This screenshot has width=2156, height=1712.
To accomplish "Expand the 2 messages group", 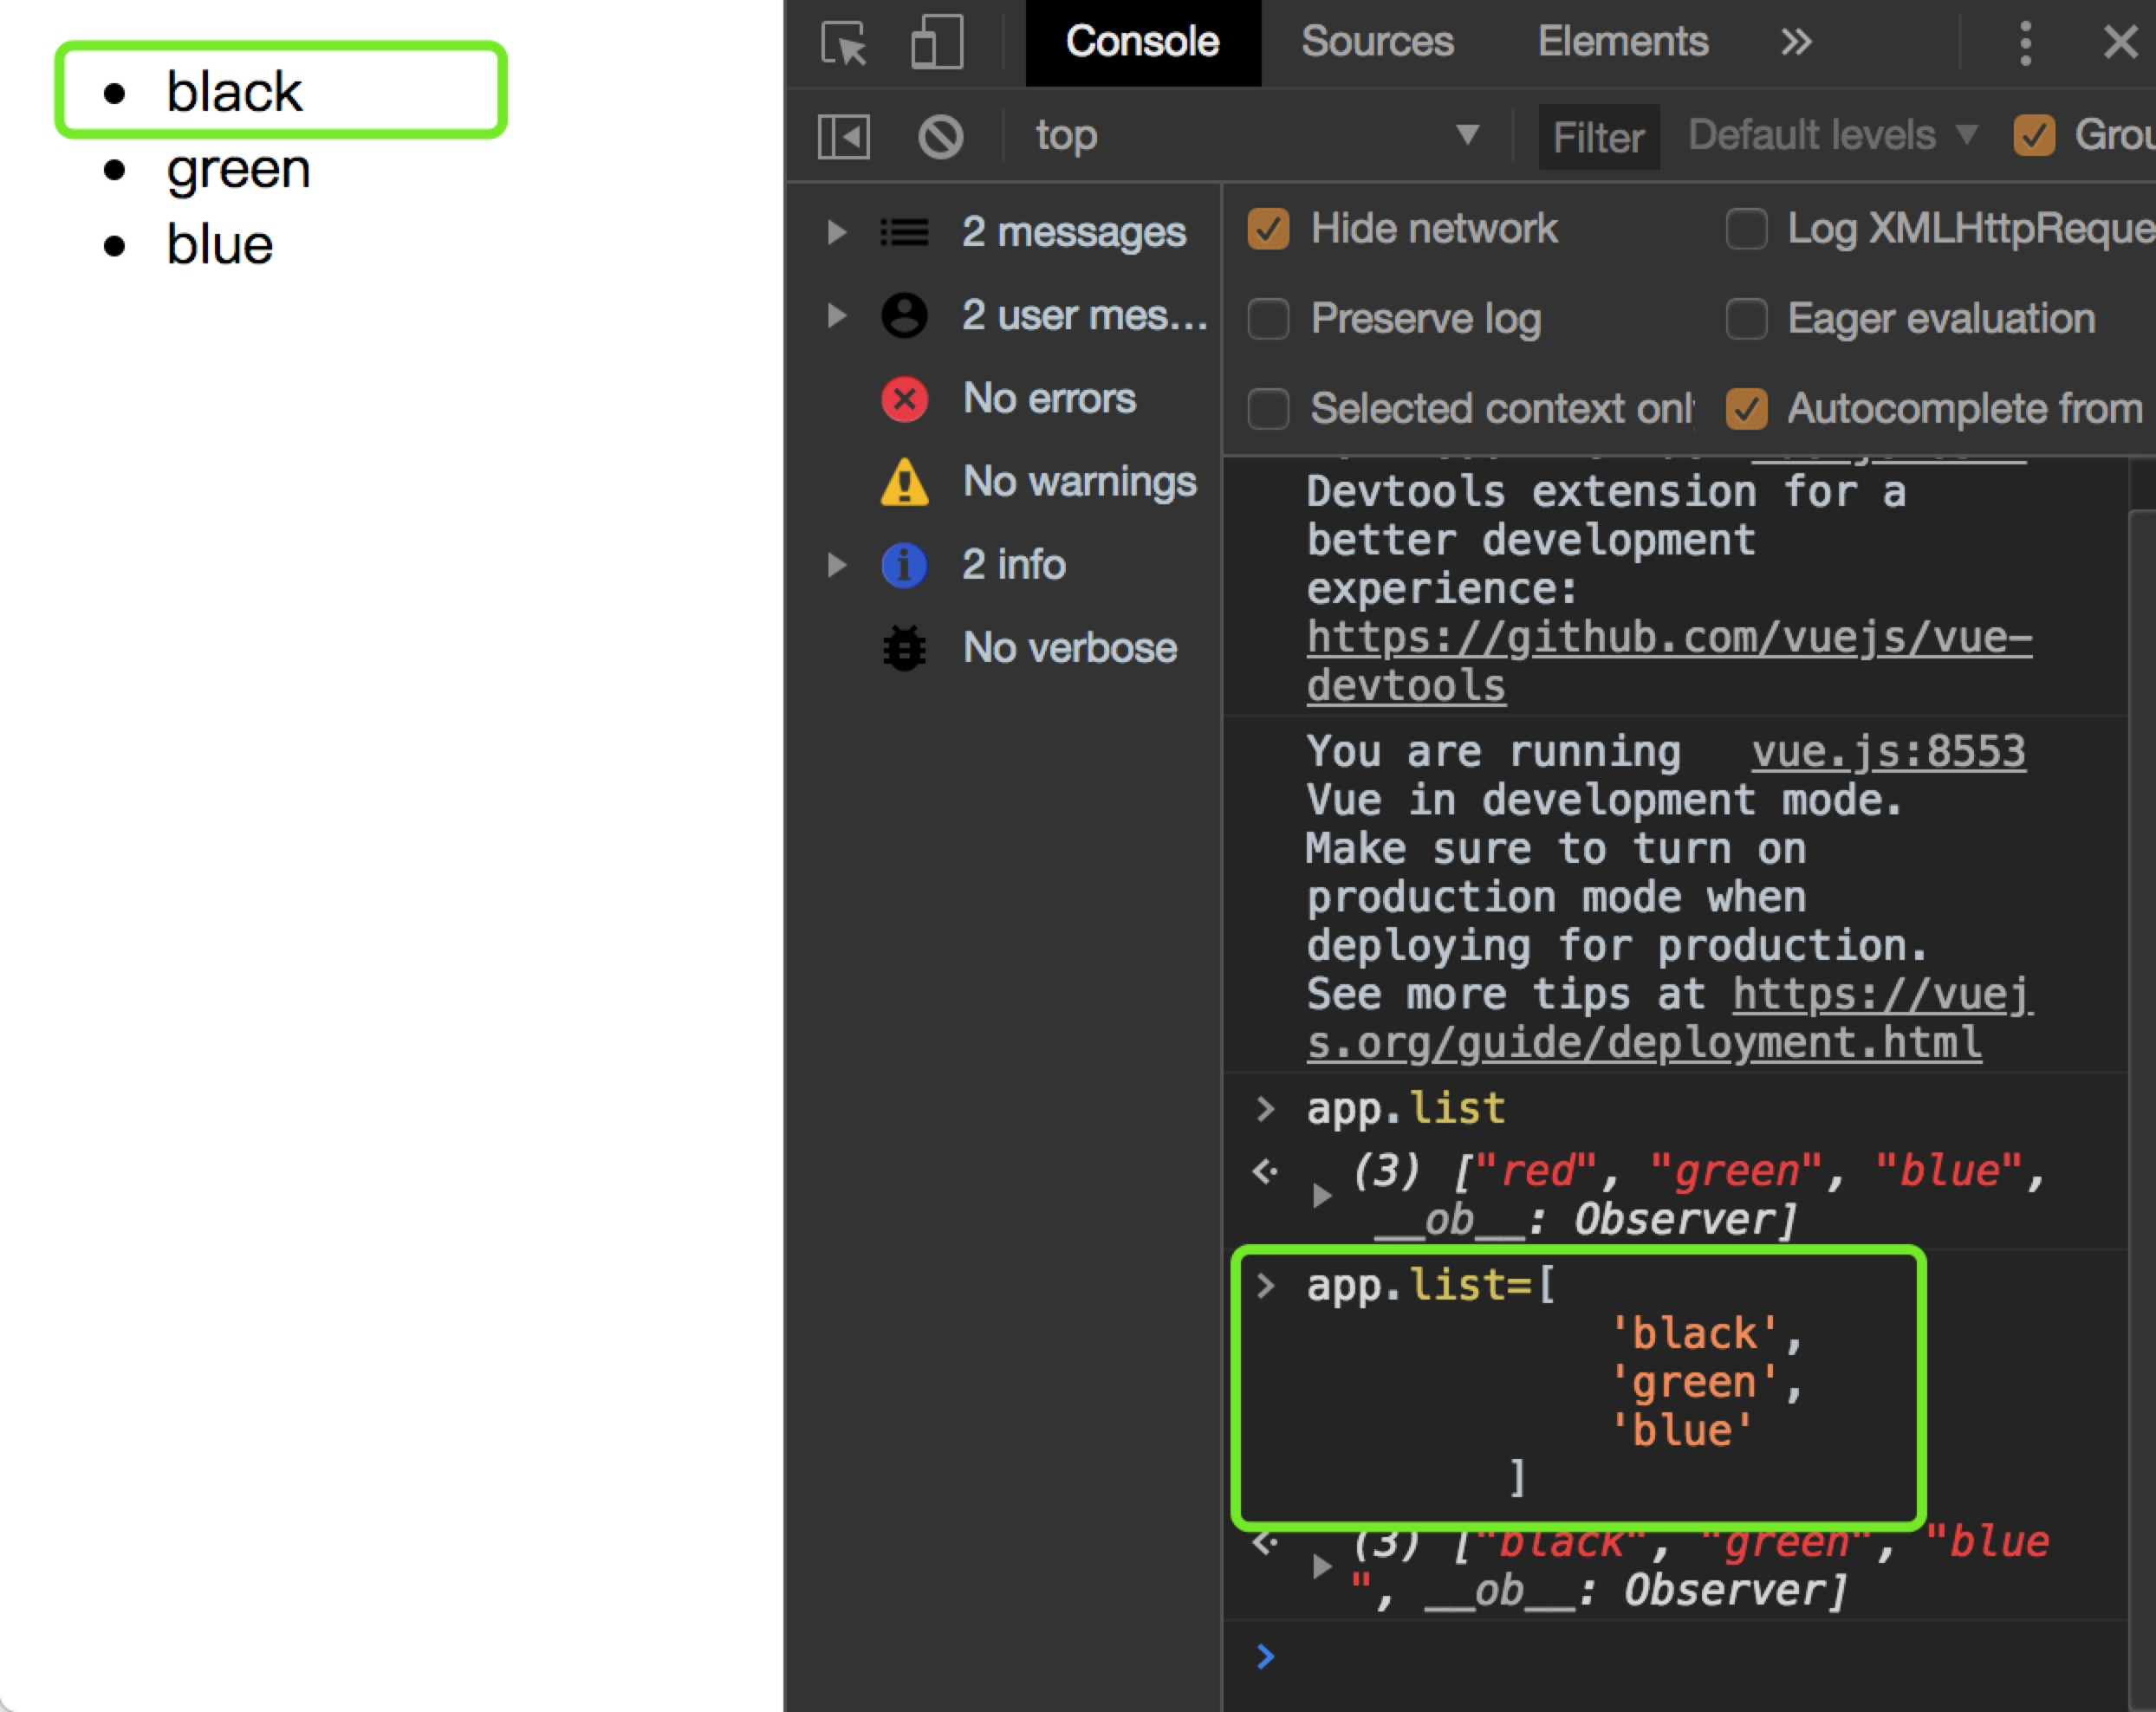I will click(x=837, y=233).
